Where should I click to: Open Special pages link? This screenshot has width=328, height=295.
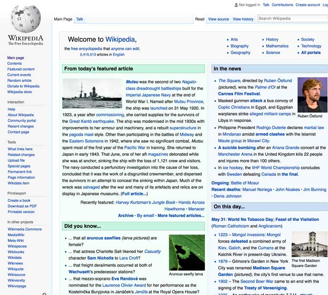pos(19,166)
